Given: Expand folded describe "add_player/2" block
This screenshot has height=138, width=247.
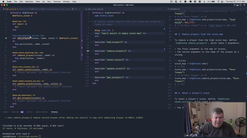Looking at the screenshot, I should click(91, 42).
